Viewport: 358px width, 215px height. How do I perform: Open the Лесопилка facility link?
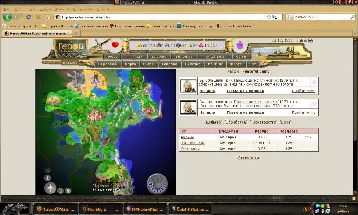[x=191, y=149]
